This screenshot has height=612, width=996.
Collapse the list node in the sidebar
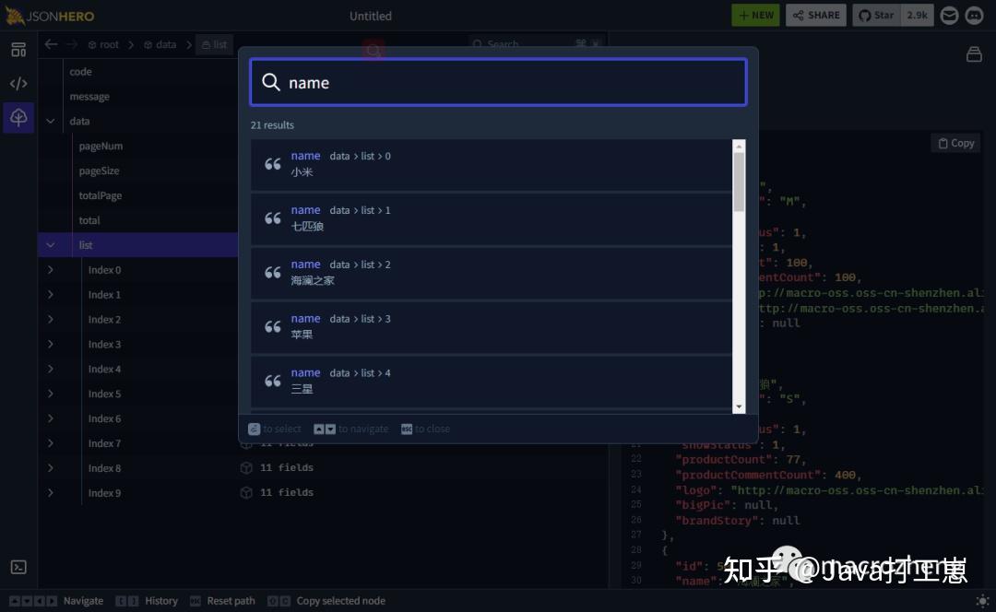tap(51, 244)
